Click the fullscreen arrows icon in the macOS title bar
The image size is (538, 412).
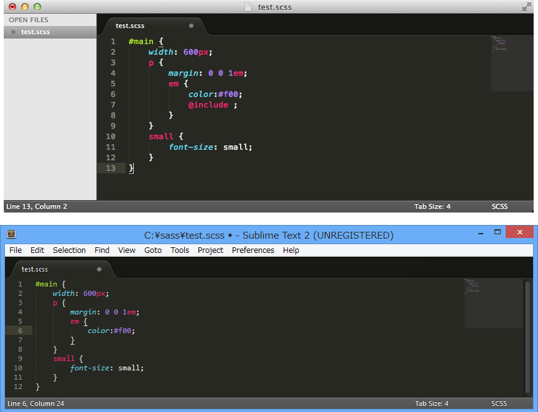coord(527,7)
